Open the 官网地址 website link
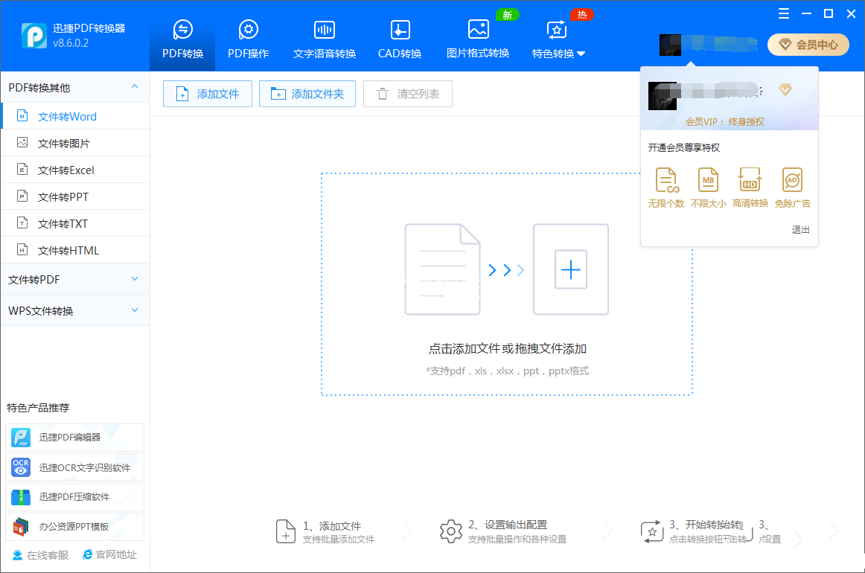Image resolution: width=865 pixels, height=573 pixels. [x=109, y=555]
